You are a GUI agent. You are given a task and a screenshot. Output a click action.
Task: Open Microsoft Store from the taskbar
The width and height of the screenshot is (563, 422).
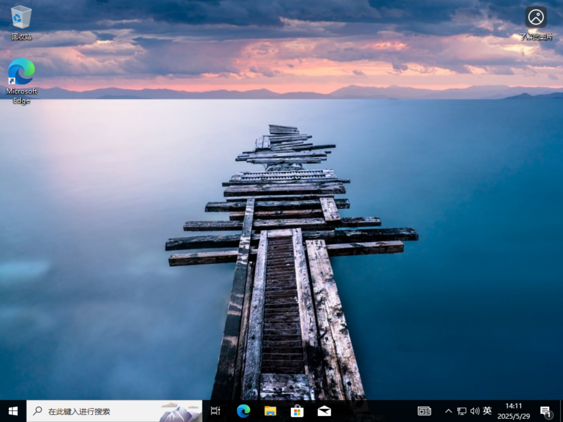[297, 411]
